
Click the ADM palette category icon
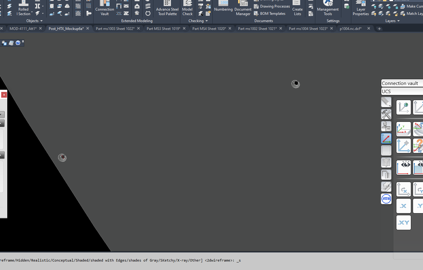386,199
